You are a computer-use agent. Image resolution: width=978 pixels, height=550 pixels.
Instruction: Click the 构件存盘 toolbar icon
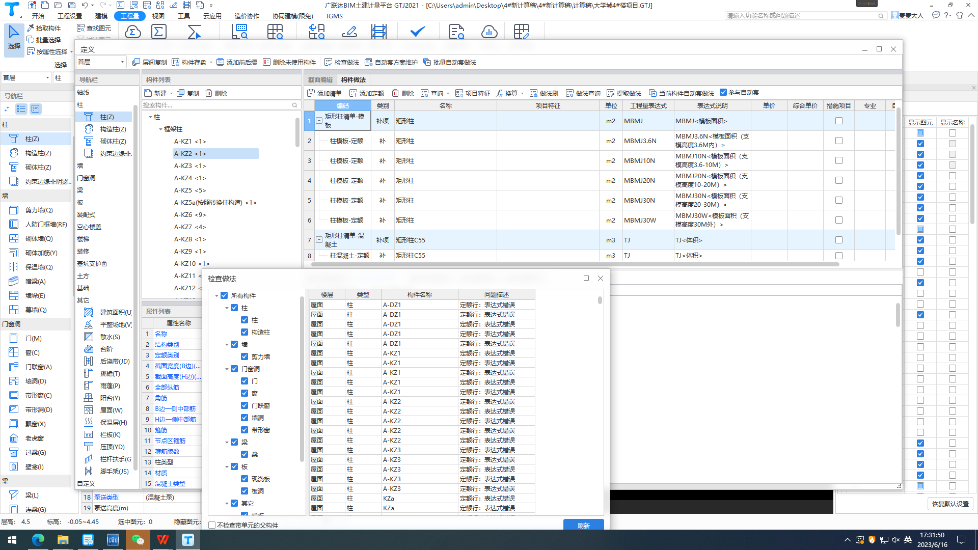[x=176, y=62]
